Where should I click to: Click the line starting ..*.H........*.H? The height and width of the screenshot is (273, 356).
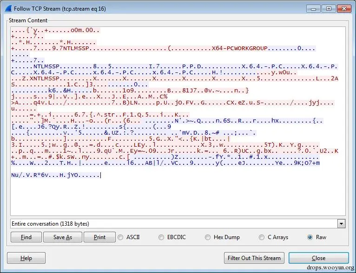54,42
